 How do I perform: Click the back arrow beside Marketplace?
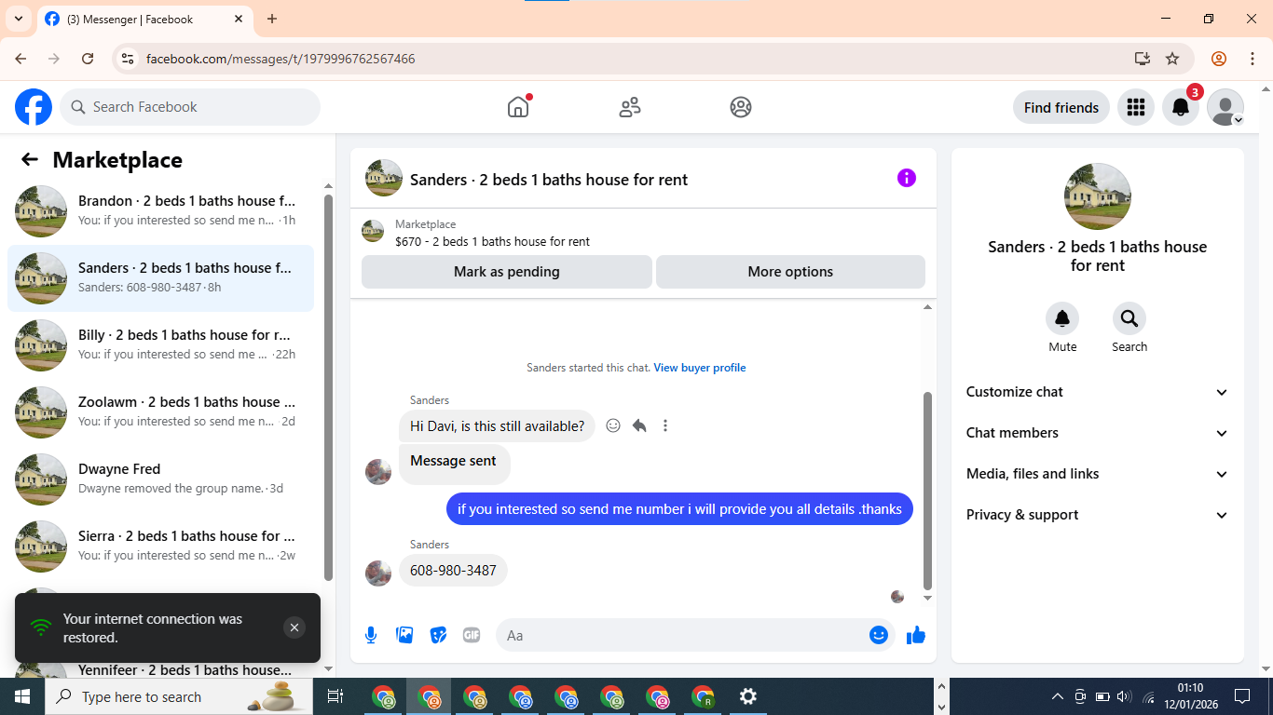tap(30, 159)
